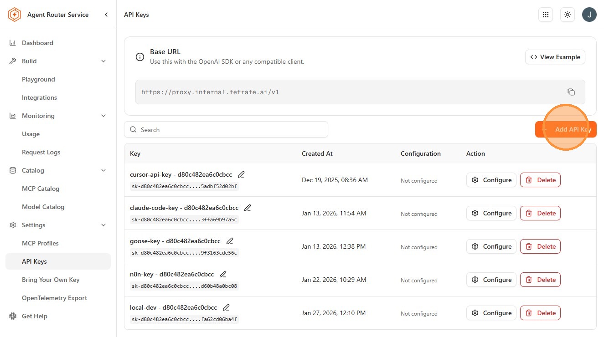
Task: Click masked key ending 9f3163cde56c
Action: click(184, 253)
